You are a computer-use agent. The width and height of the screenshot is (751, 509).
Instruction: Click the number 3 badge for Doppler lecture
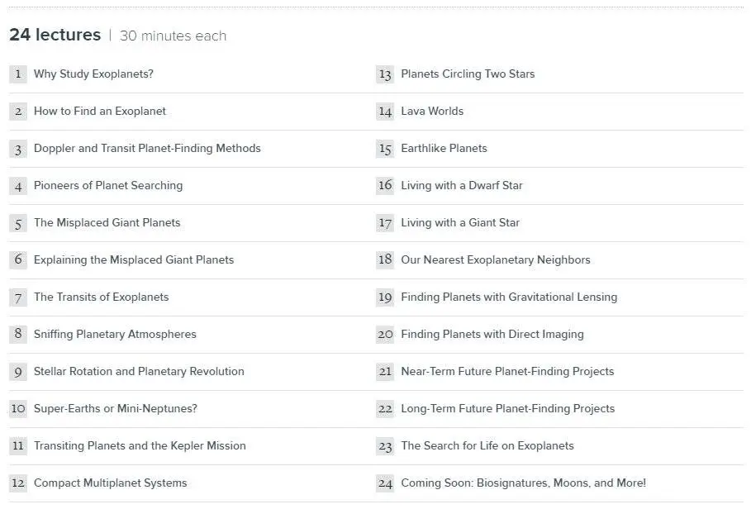tap(18, 149)
